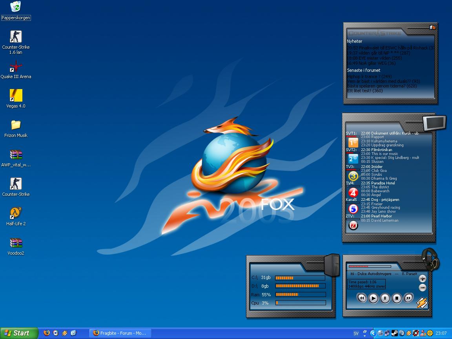Launch Quake III Arena shortcut
This screenshot has height=339, width=452.
pyautogui.click(x=16, y=70)
